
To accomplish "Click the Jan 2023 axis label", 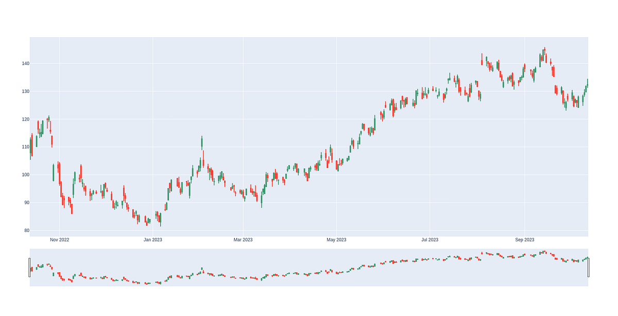I will tap(153, 240).
